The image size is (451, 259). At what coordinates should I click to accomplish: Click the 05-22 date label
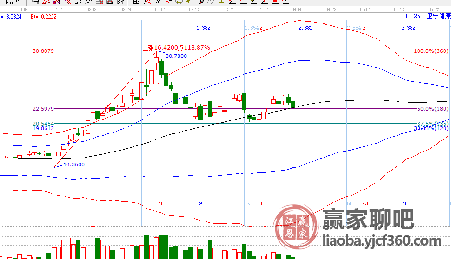[434, 9]
